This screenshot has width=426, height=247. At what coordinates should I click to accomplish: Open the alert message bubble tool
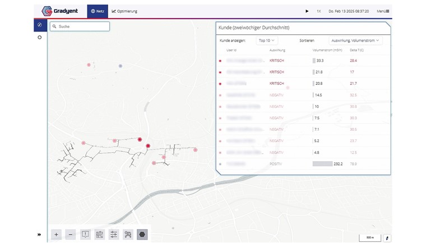tap(85, 235)
